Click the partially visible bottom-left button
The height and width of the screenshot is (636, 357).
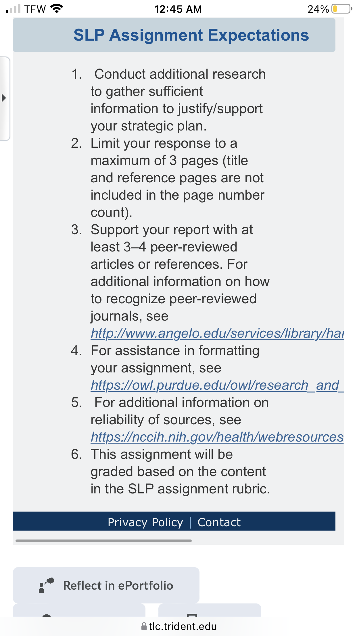tap(79, 610)
